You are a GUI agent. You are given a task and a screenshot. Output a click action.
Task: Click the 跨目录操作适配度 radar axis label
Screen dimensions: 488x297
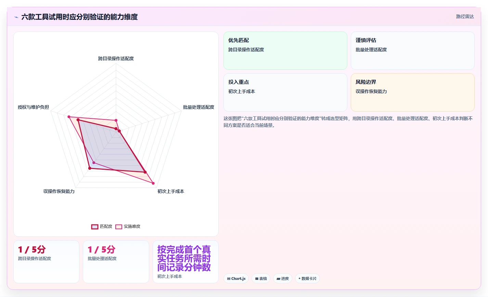(x=116, y=59)
